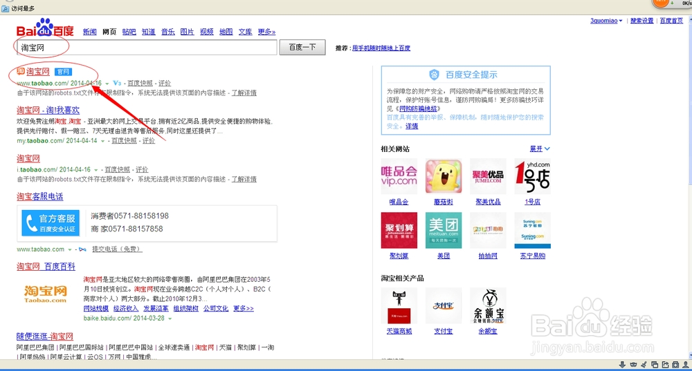Go to 百度首页 link
692x371 pixels.
671,21
